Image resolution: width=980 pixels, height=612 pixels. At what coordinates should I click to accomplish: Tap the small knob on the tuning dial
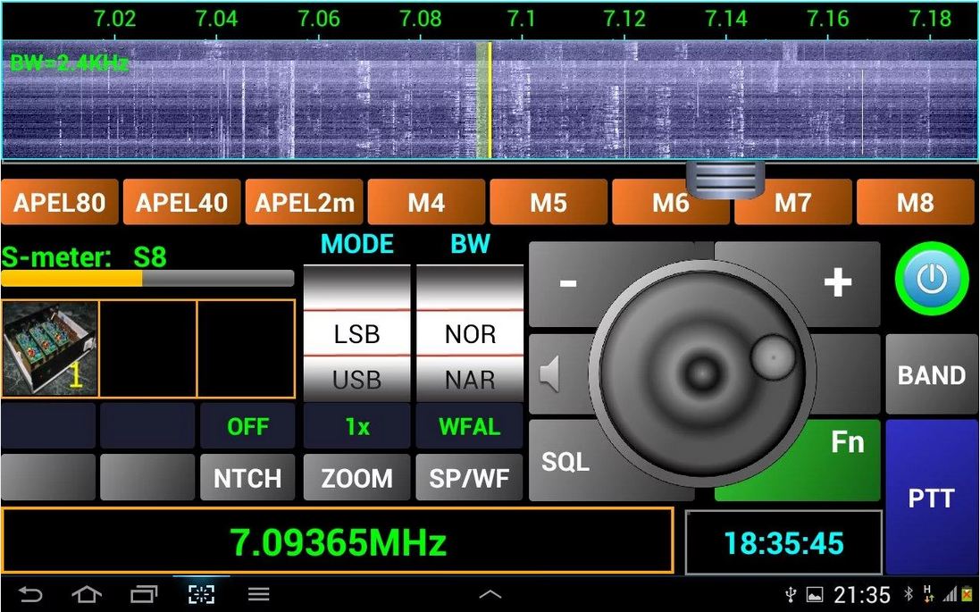773,356
